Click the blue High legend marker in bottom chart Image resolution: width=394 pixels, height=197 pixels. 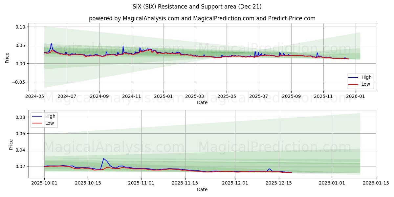[x=38, y=116]
